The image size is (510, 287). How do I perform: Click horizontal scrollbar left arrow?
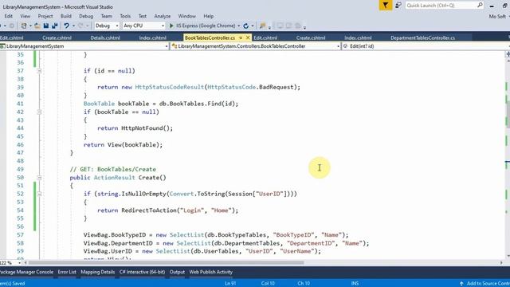click(x=25, y=262)
